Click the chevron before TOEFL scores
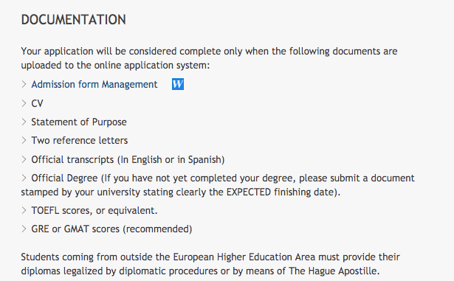Screen dimensions: 454x281 [24, 210]
